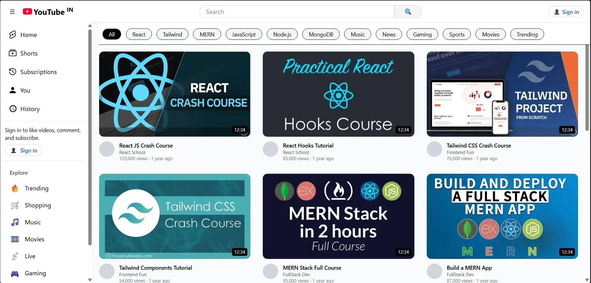591x283 pixels.
Task: Open the hamburger navigation menu
Action: point(12,12)
